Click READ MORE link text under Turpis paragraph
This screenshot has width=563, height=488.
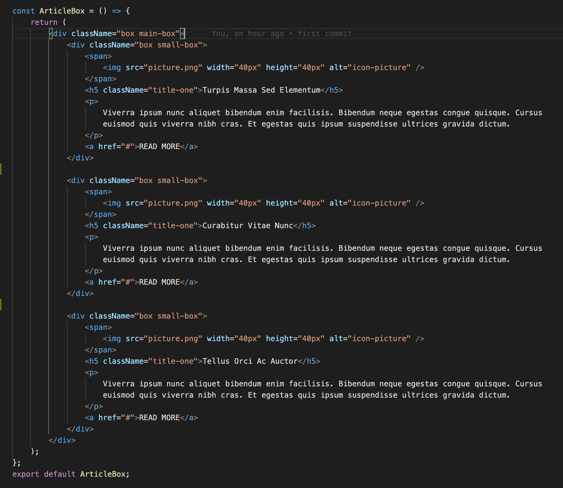(x=159, y=146)
